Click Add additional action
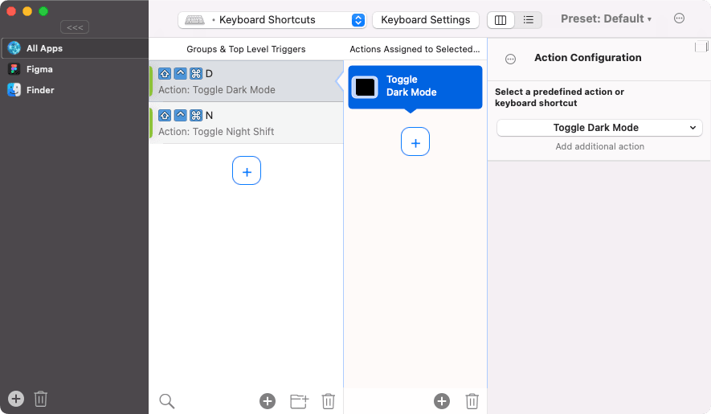This screenshot has height=414, width=711. pyautogui.click(x=599, y=146)
